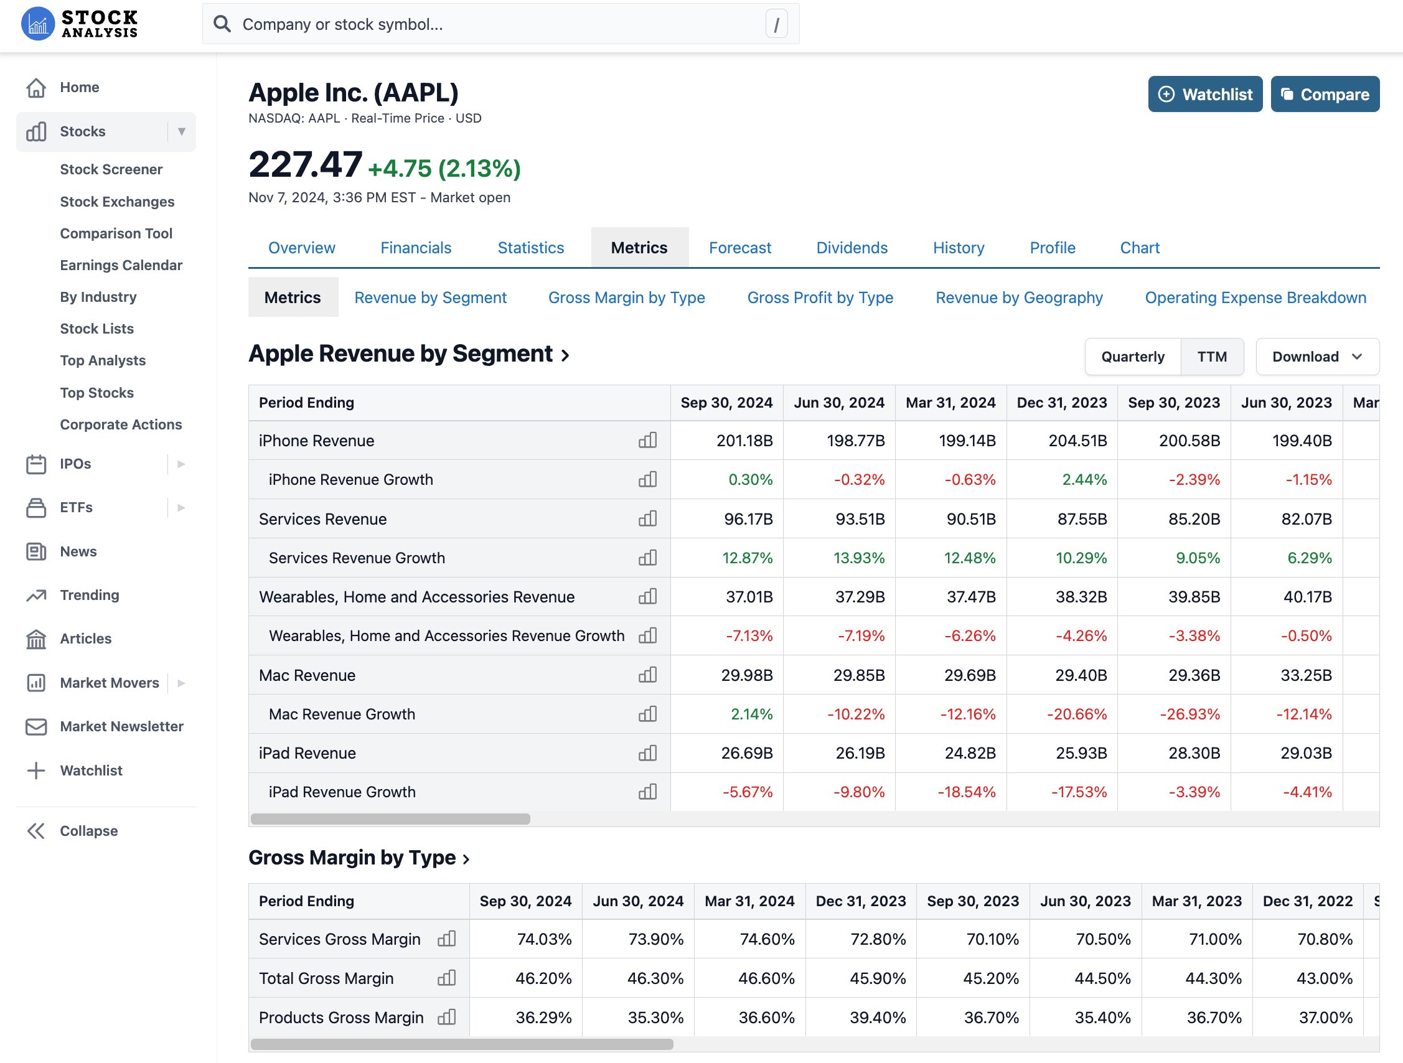Switch to the Overview tab
The image size is (1403, 1063).
tap(301, 247)
